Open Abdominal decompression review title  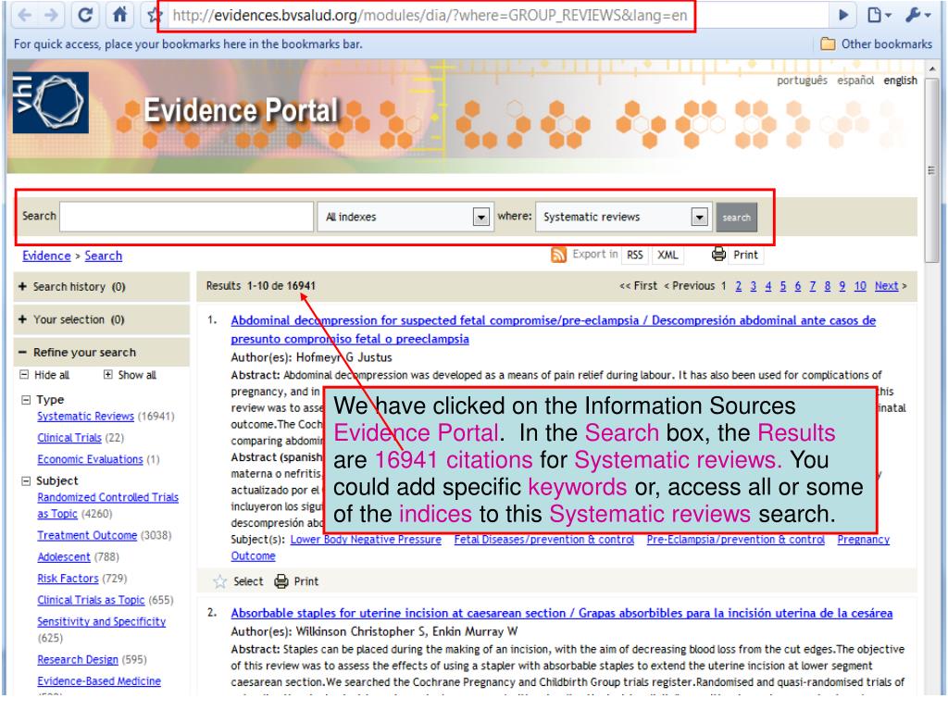(554, 330)
